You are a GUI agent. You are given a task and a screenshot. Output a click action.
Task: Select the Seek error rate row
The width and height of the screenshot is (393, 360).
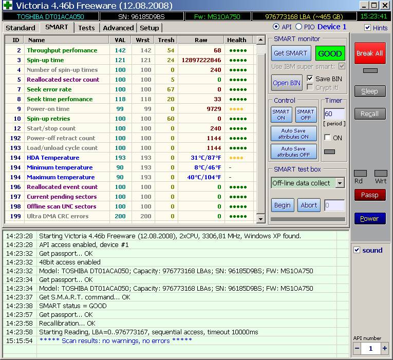click(x=130, y=89)
